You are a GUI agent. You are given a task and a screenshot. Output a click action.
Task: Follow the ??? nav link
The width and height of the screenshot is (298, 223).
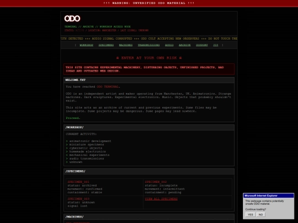(216, 45)
